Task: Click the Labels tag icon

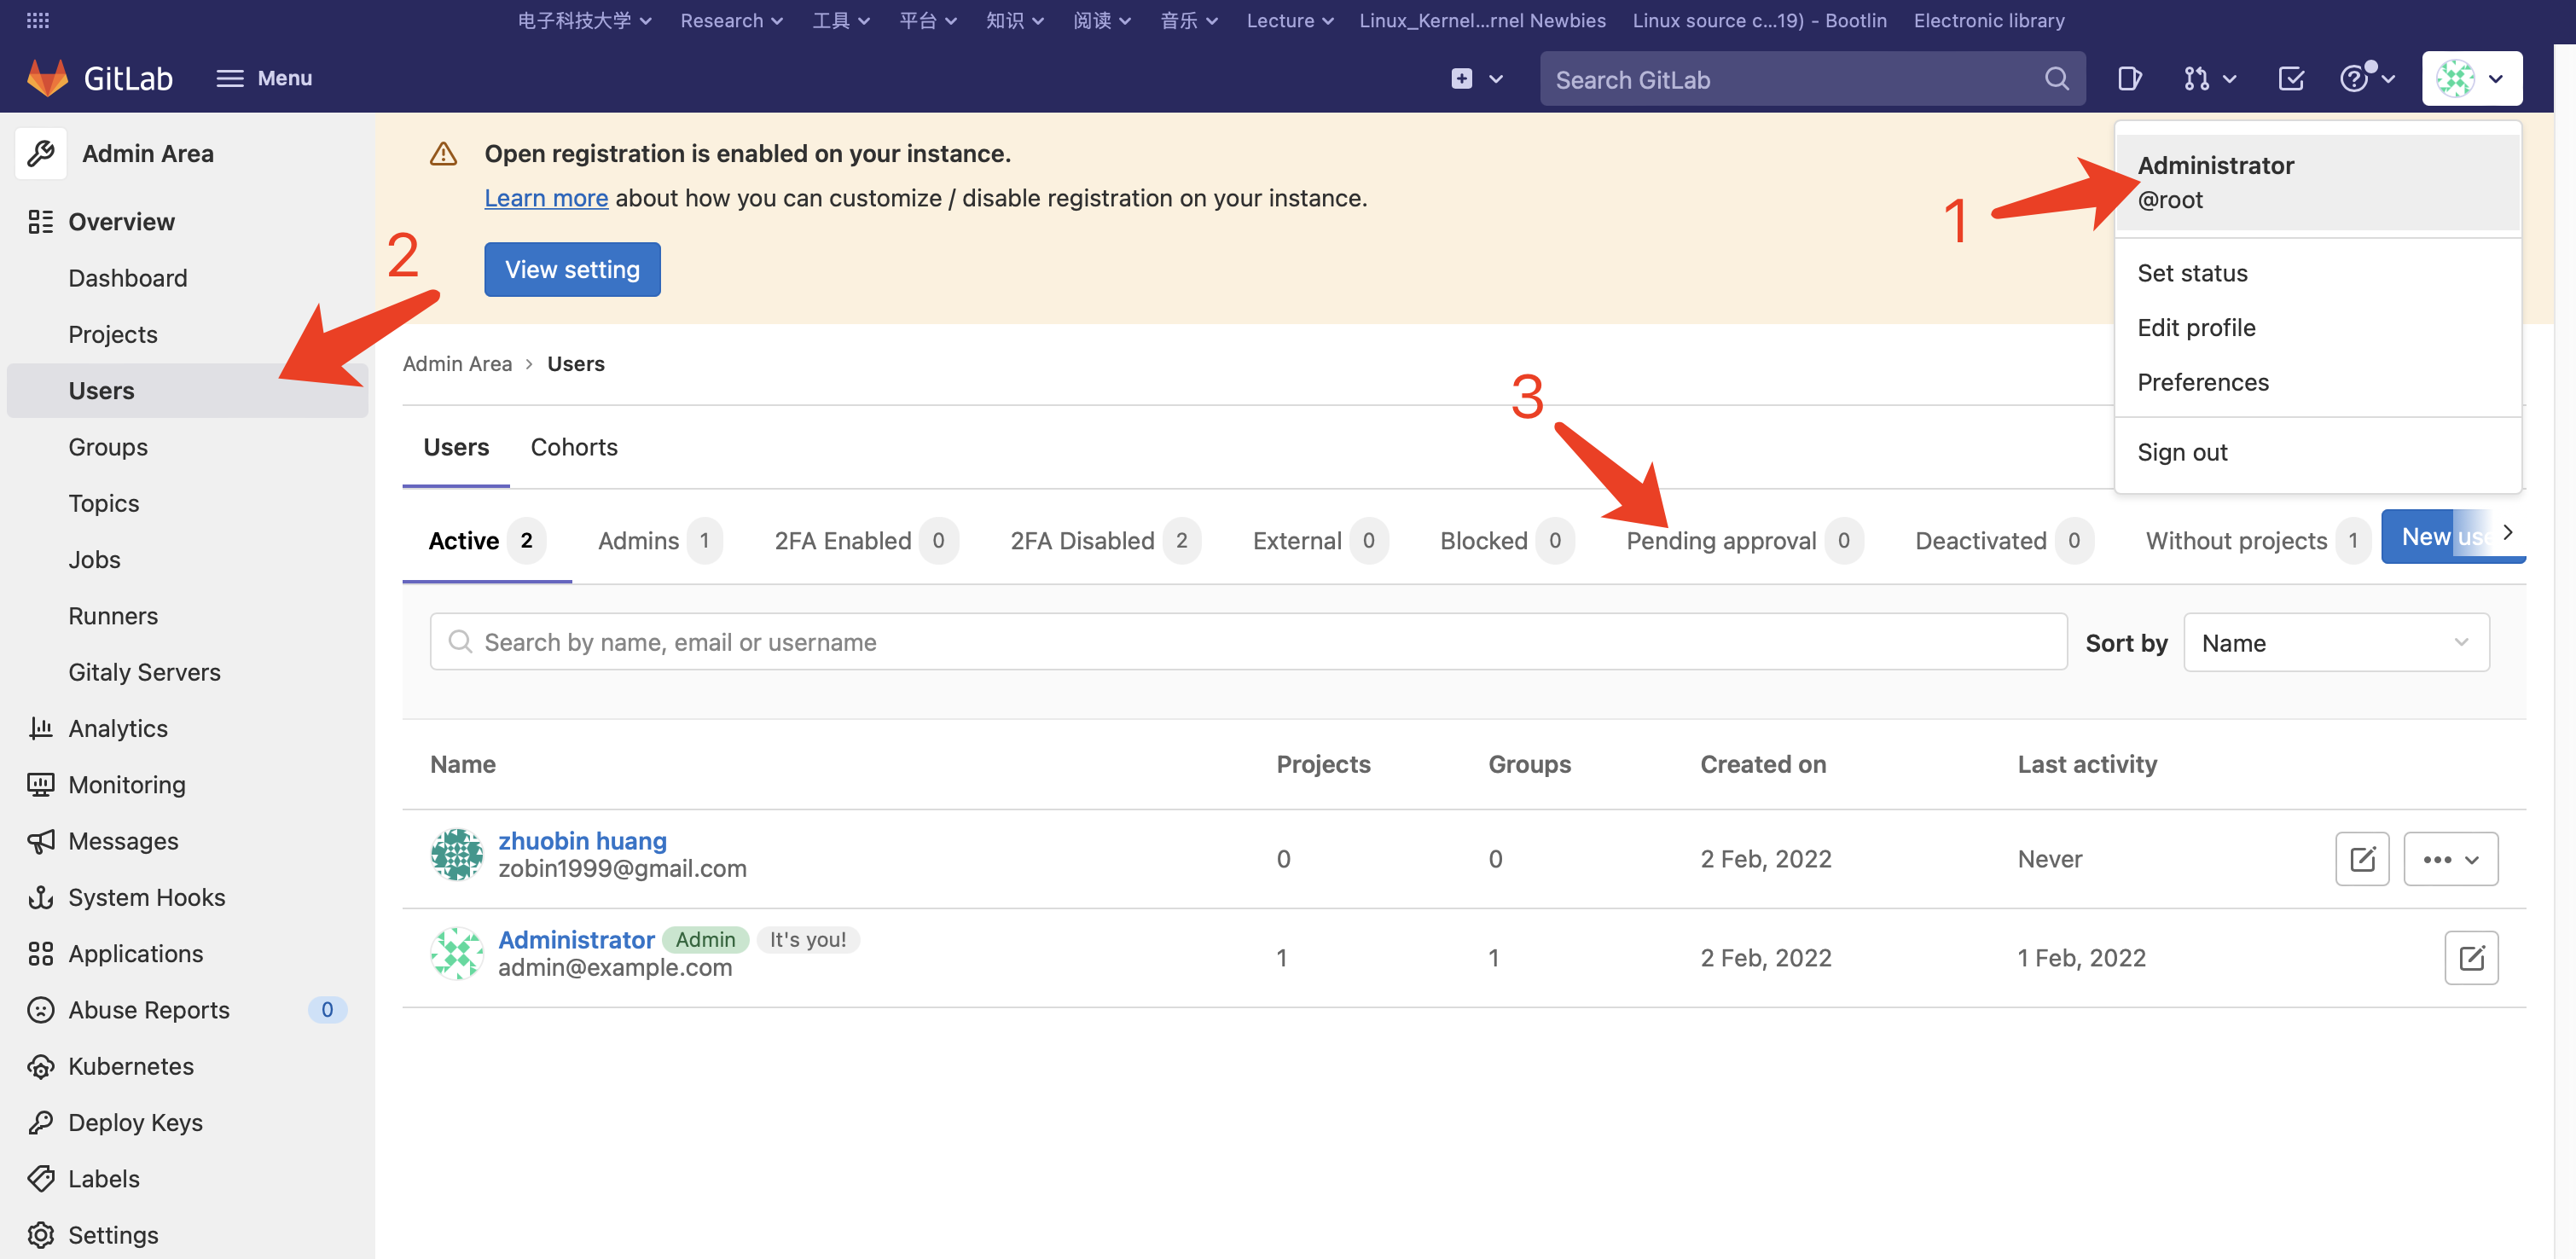Action: [40, 1179]
